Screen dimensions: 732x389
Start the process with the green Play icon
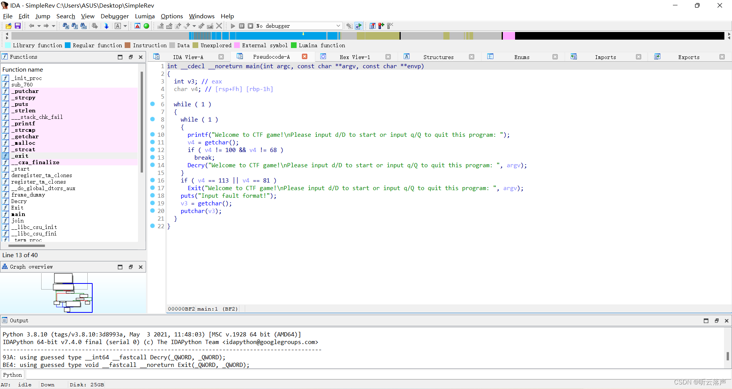[233, 26]
